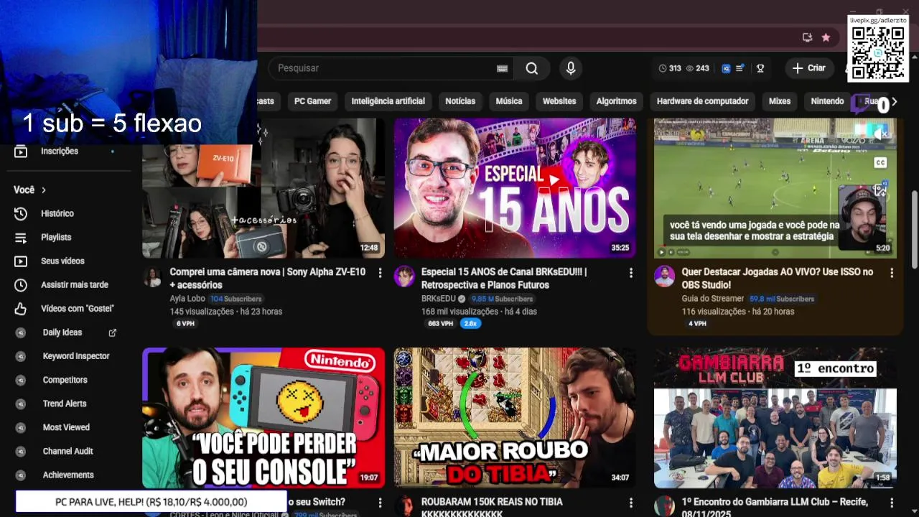Click the page vertical scrollbar

(914, 228)
